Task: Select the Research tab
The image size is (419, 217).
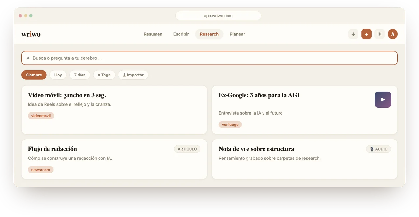Action: 209,34
